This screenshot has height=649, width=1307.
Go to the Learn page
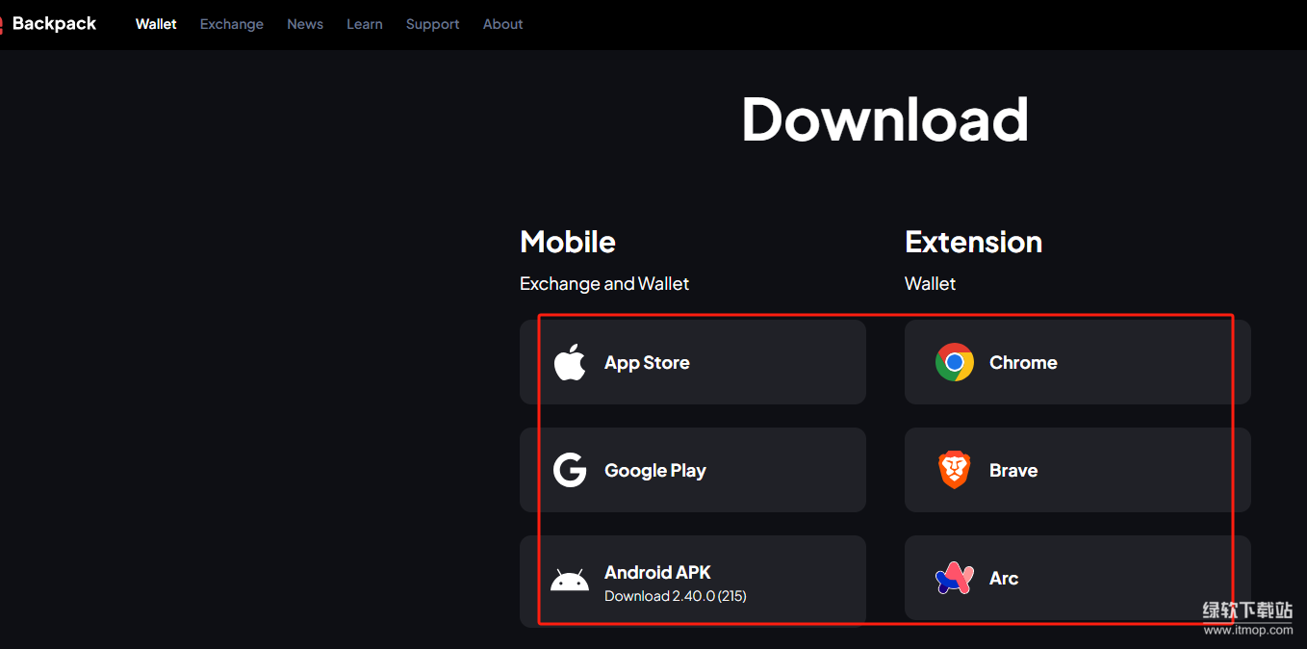(364, 24)
